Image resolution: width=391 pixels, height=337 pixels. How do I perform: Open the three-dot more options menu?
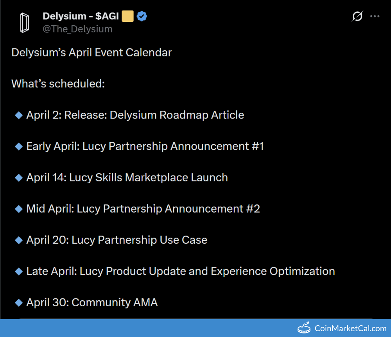[375, 16]
